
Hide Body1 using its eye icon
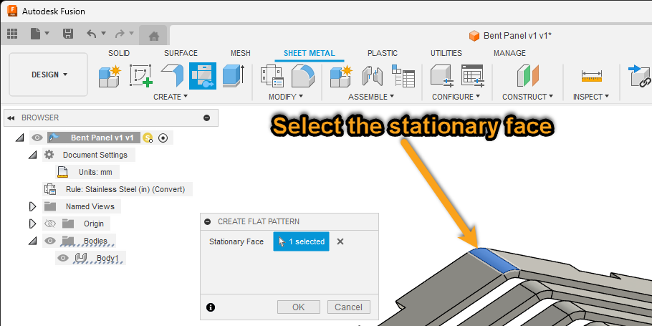click(x=63, y=258)
